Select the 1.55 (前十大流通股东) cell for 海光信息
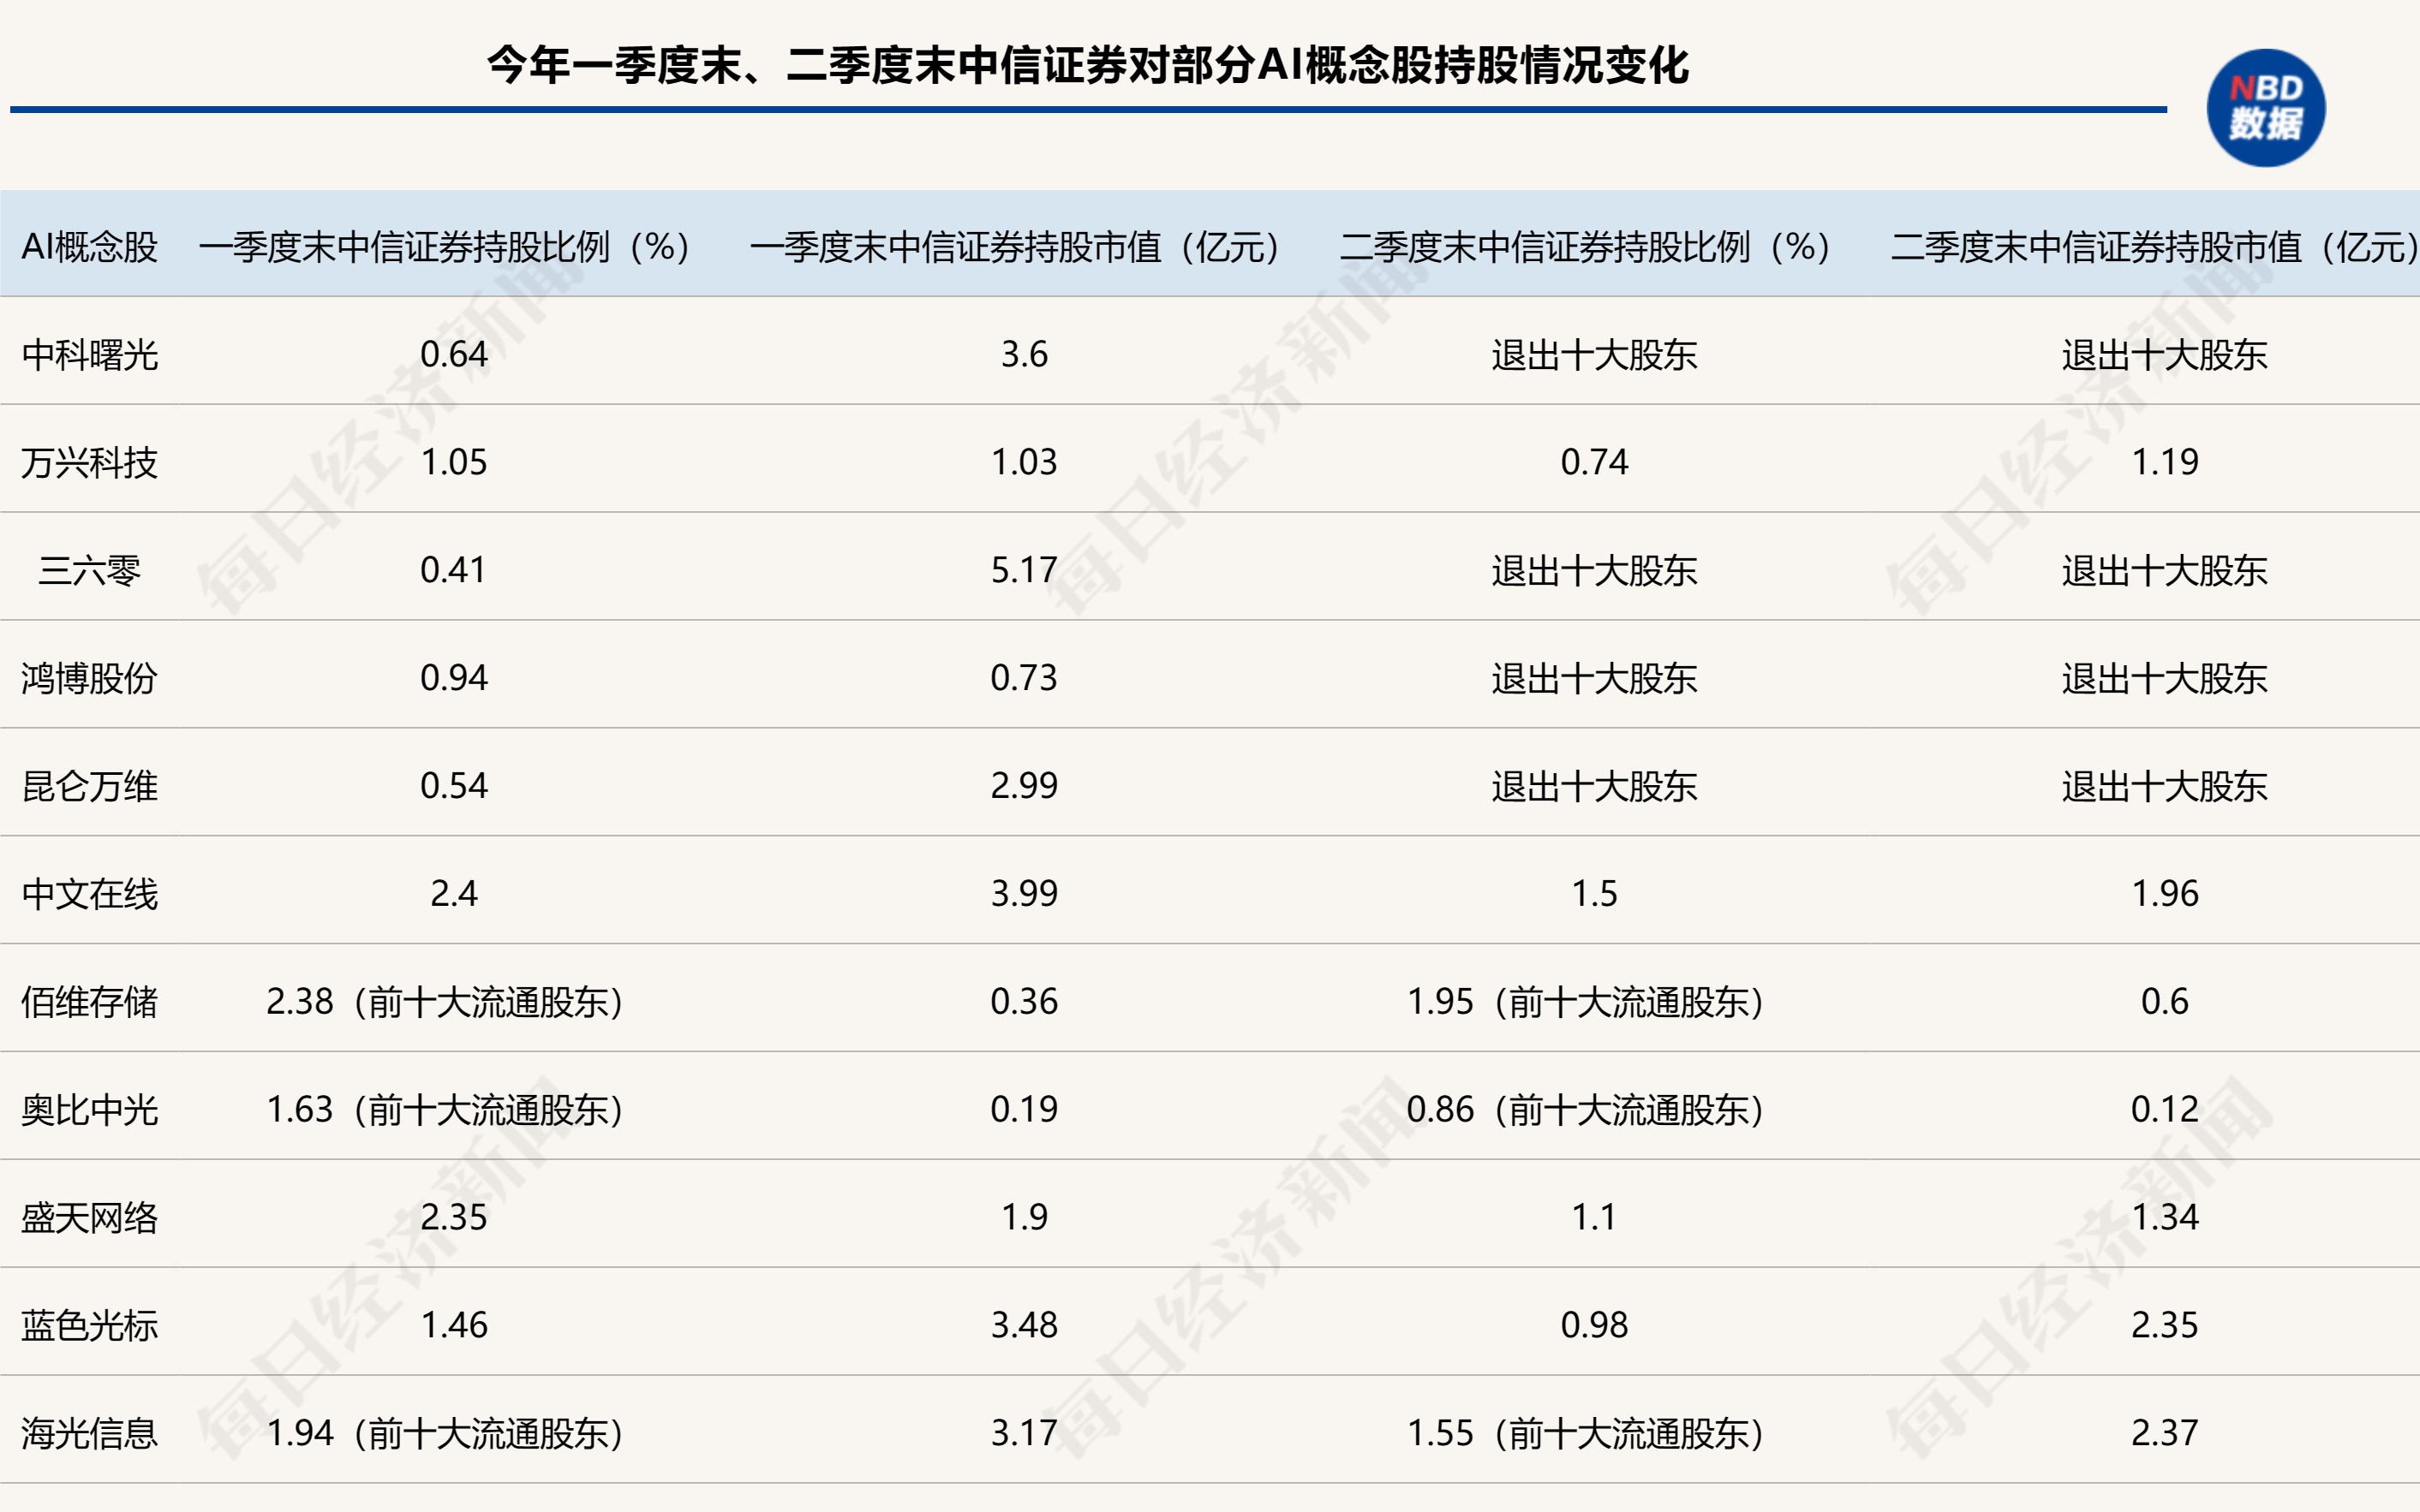Image resolution: width=2420 pixels, height=1512 pixels. pos(1586,1434)
